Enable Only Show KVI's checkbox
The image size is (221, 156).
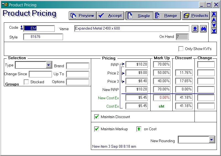coord(181,49)
